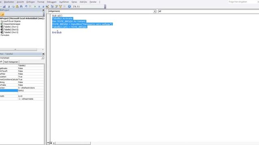
Task: Switch to the Nach Kategorien tab
Action: click(11, 62)
